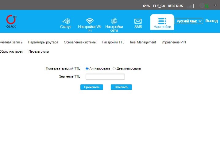Go to Imei Management section
Image resolution: width=220 pixels, height=165 pixels.
[143, 42]
